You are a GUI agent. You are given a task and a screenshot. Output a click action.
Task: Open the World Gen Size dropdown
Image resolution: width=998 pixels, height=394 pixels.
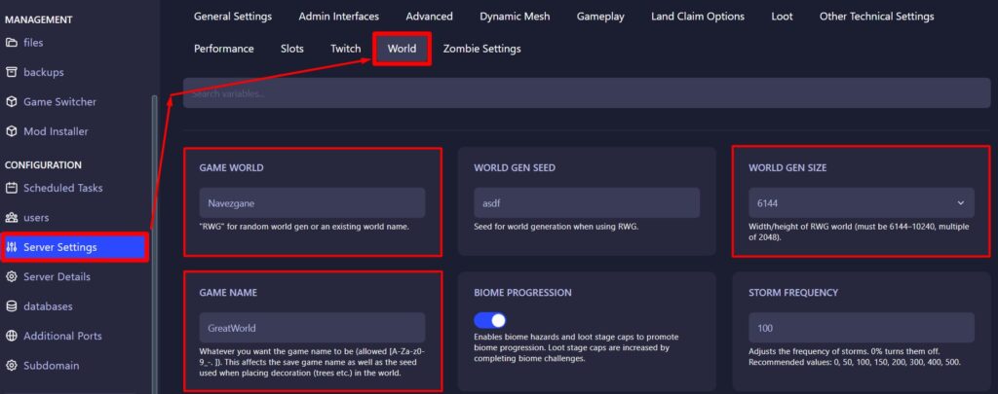(x=861, y=202)
